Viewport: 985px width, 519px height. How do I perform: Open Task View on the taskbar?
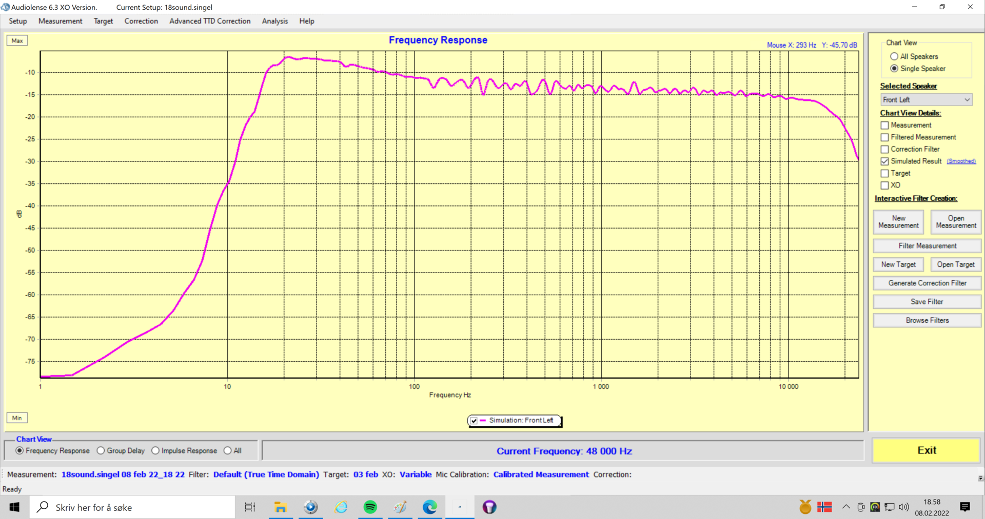coord(250,507)
